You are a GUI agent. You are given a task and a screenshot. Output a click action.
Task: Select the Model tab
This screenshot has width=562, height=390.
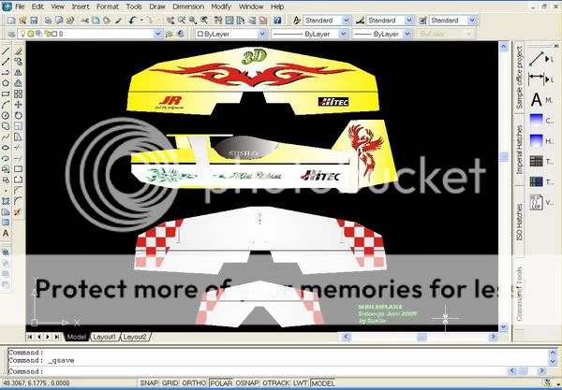click(x=77, y=337)
